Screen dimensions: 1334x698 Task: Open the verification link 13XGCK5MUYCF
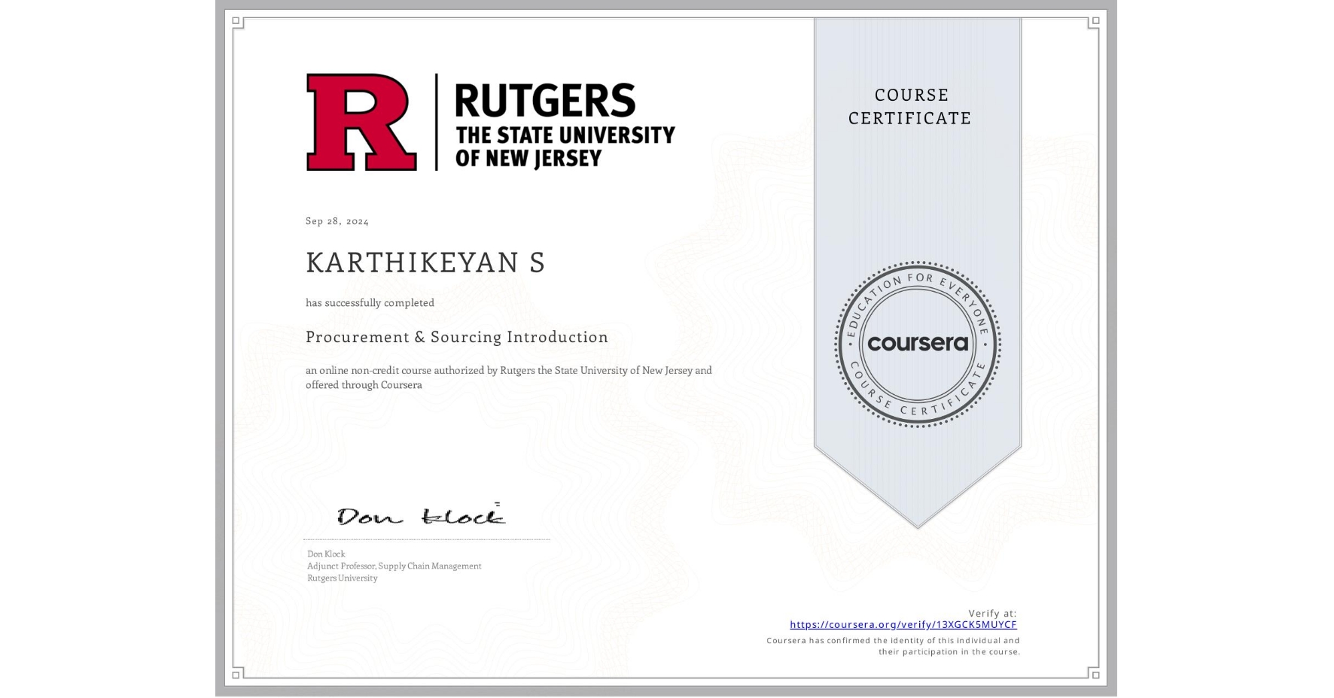pyautogui.click(x=903, y=624)
